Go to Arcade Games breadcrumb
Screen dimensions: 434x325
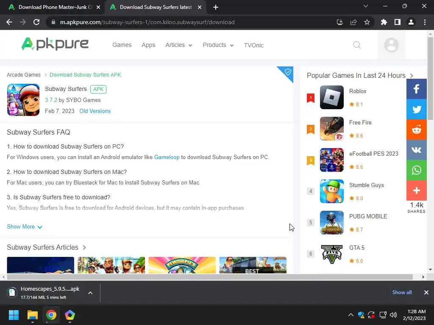[24, 75]
